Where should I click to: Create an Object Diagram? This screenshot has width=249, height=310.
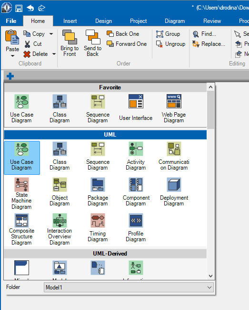coord(60,192)
